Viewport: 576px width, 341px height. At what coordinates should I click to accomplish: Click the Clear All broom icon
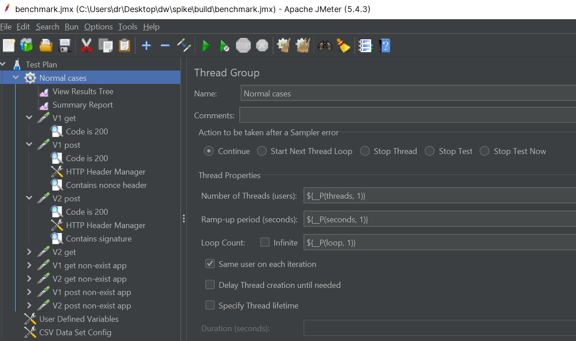click(344, 46)
